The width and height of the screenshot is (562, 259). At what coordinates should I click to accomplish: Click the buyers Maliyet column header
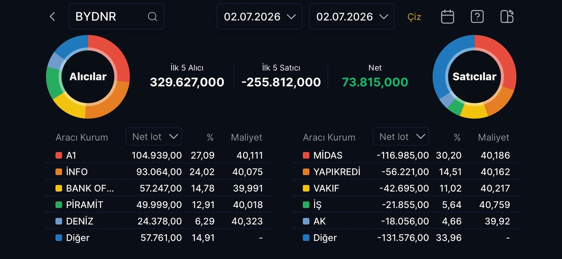click(x=246, y=137)
